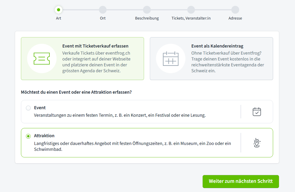The height and width of the screenshot is (192, 295).
Task: Choose Event mit Ticketverkauf erfassen heading
Action: tap(95, 46)
